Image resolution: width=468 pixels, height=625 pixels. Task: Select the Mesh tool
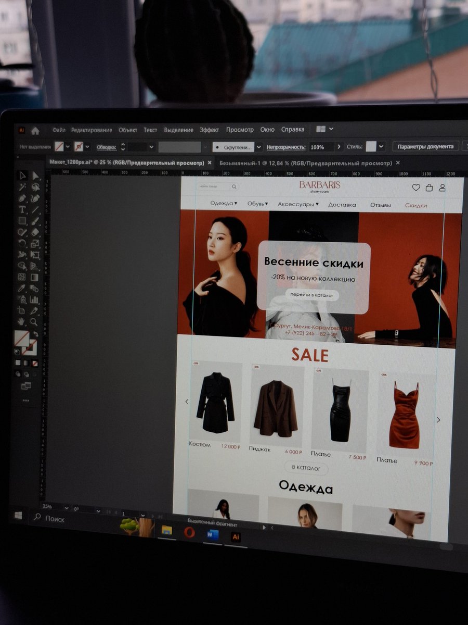click(x=21, y=277)
